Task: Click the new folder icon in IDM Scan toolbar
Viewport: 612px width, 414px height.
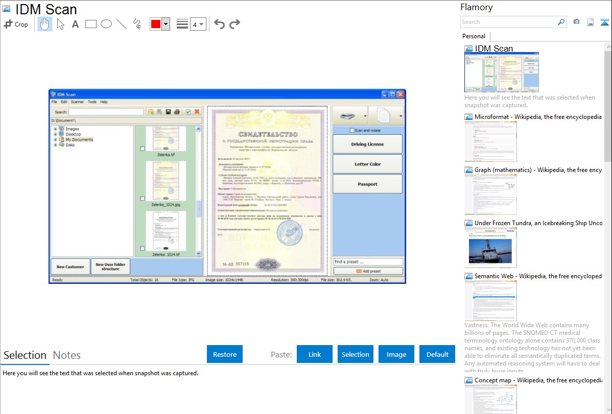Action: [x=151, y=112]
